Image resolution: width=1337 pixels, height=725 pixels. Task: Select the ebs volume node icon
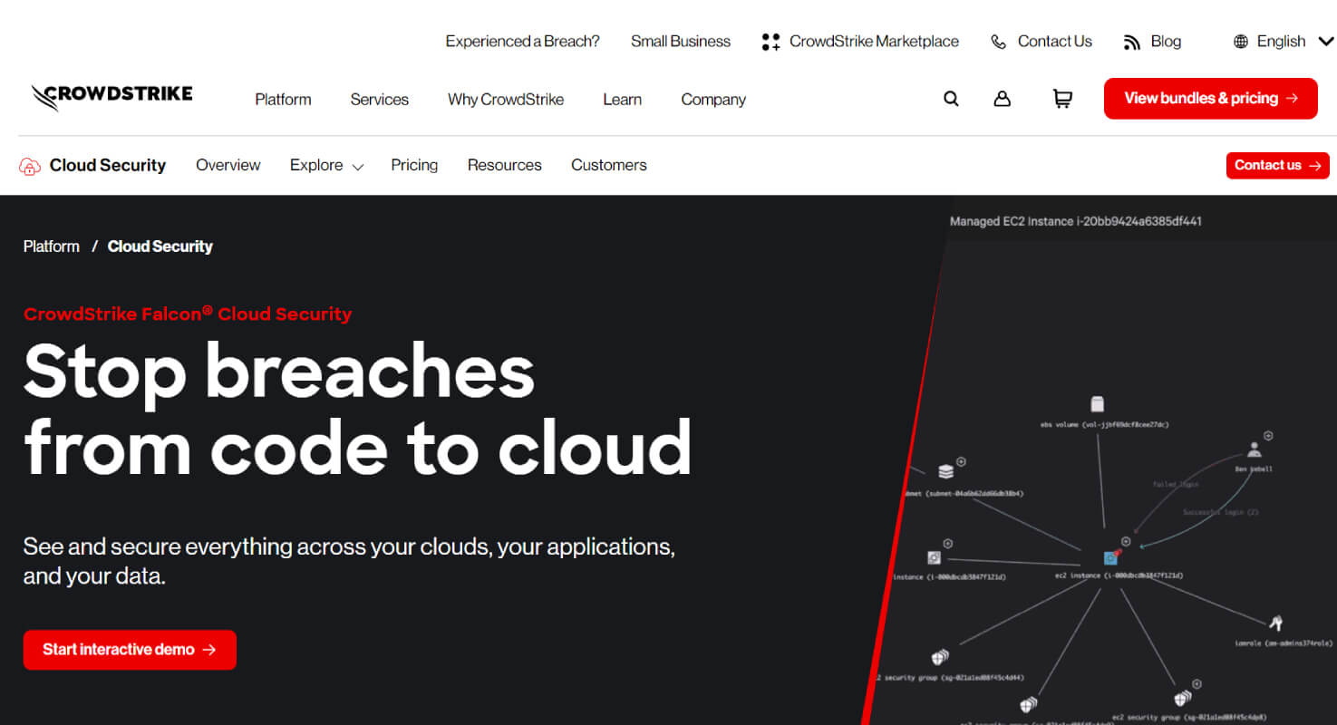1098,403
